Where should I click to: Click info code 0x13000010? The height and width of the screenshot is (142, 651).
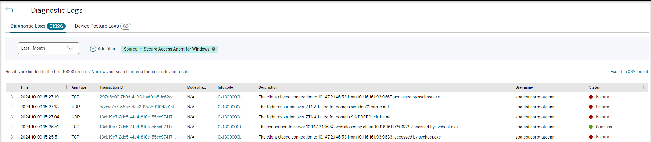(229, 127)
